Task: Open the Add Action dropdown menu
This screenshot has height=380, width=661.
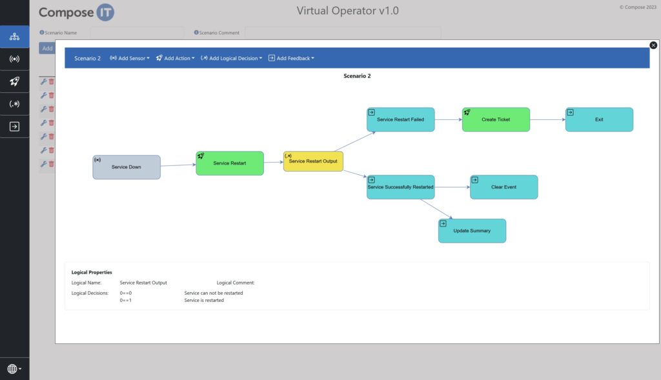Action: [175, 58]
